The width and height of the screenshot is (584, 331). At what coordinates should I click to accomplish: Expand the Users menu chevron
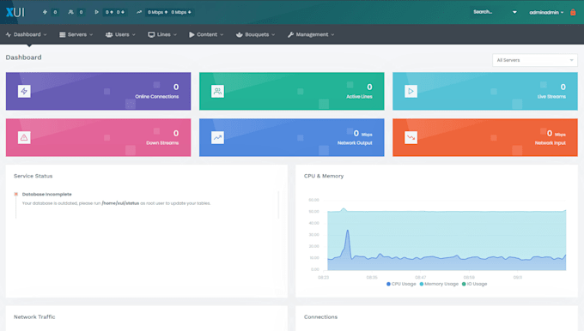click(134, 34)
